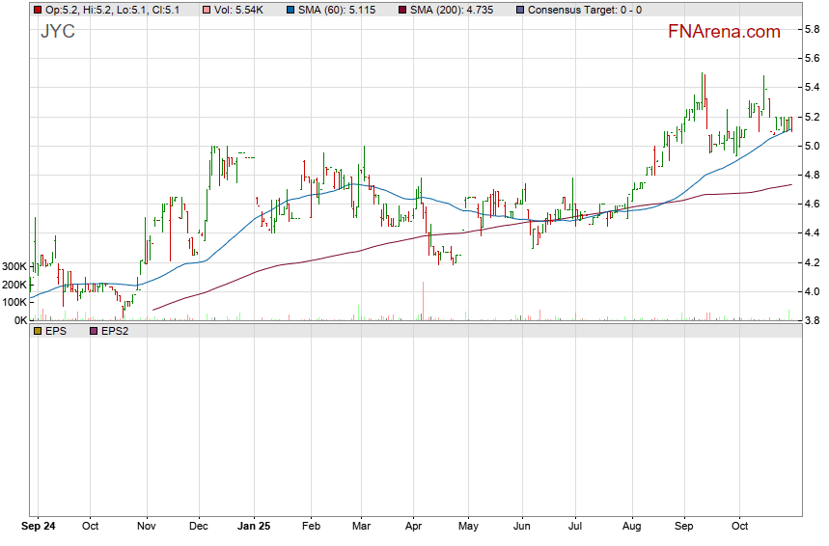The image size is (829, 546).
Task: Click the blue SMA (60) legend square
Action: (x=291, y=10)
